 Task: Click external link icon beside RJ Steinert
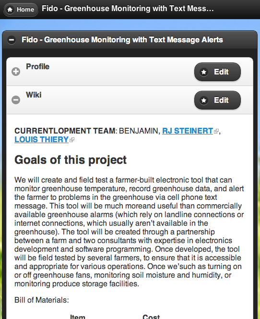point(216,131)
